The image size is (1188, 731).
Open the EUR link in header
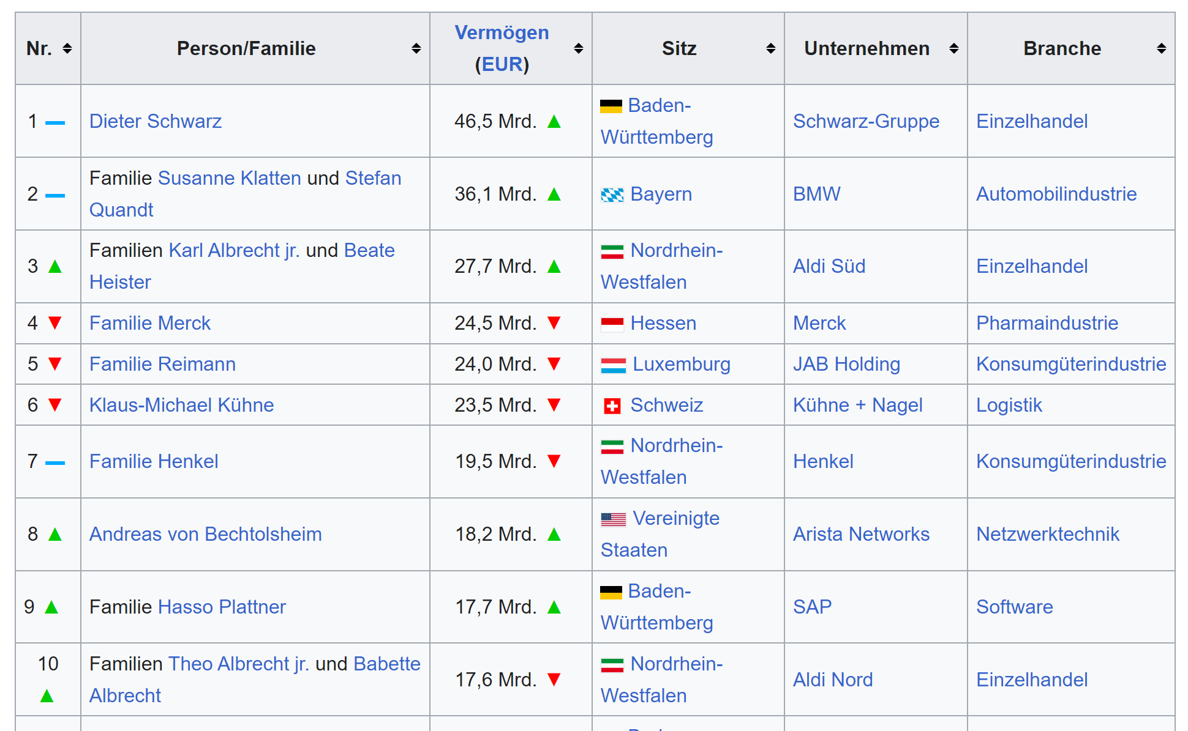502,64
